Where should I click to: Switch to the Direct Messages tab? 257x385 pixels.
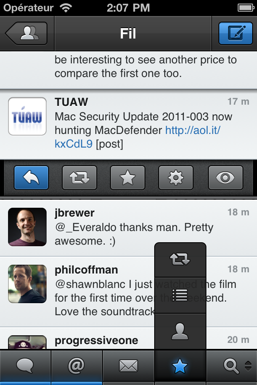pyautogui.click(x=128, y=366)
